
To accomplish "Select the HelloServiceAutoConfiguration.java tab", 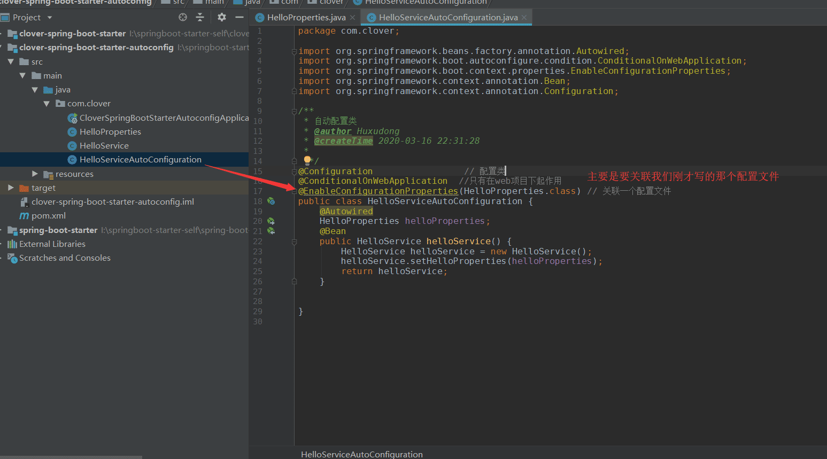I will (447, 18).
